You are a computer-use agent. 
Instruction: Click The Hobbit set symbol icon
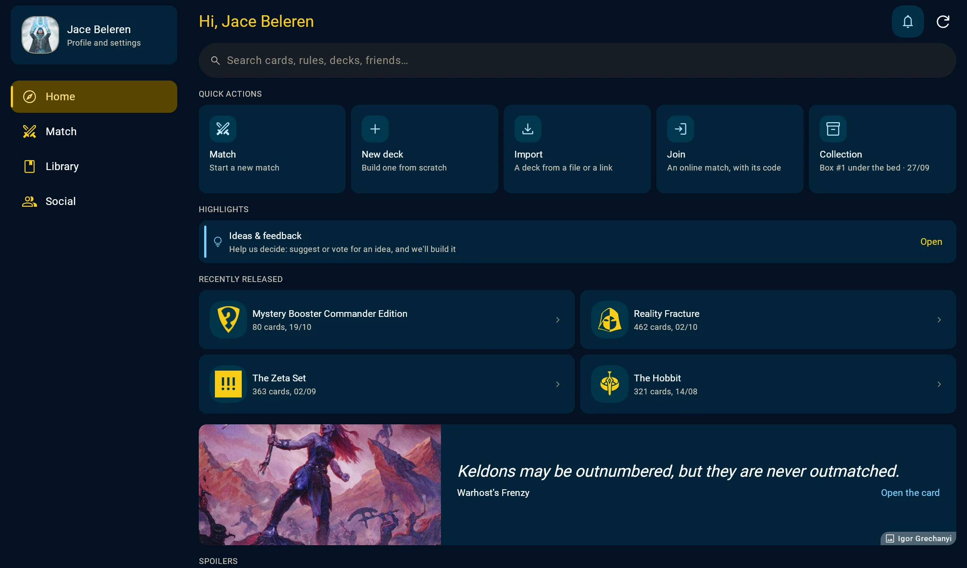(x=610, y=384)
